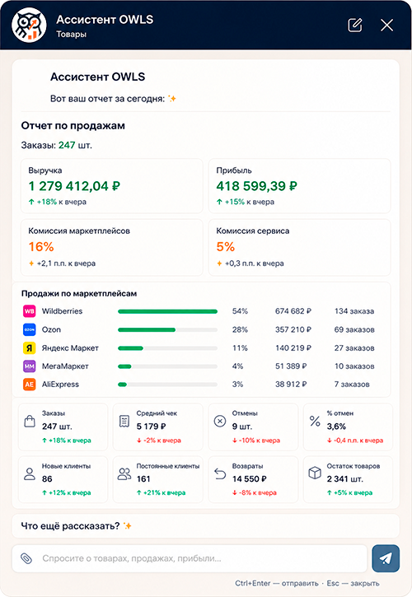
Task: Click 27 заказов in Яндекс Маркет row
Action: point(354,348)
